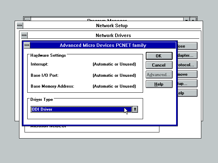Screen dimensions: 218x163
Task: Cancel the PCNET family dialog
Action: tap(159, 65)
